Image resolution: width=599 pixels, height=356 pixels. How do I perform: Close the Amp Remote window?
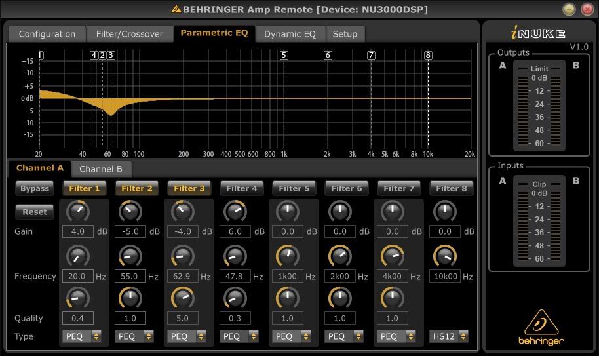587,9
